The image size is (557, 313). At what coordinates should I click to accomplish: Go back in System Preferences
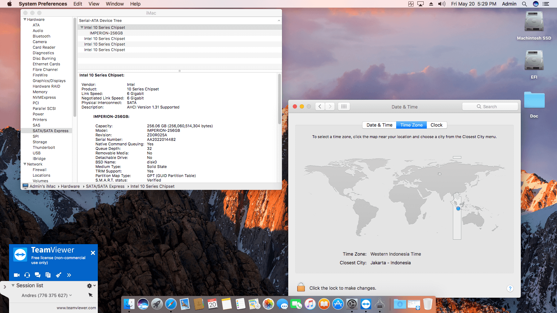tap(320, 106)
